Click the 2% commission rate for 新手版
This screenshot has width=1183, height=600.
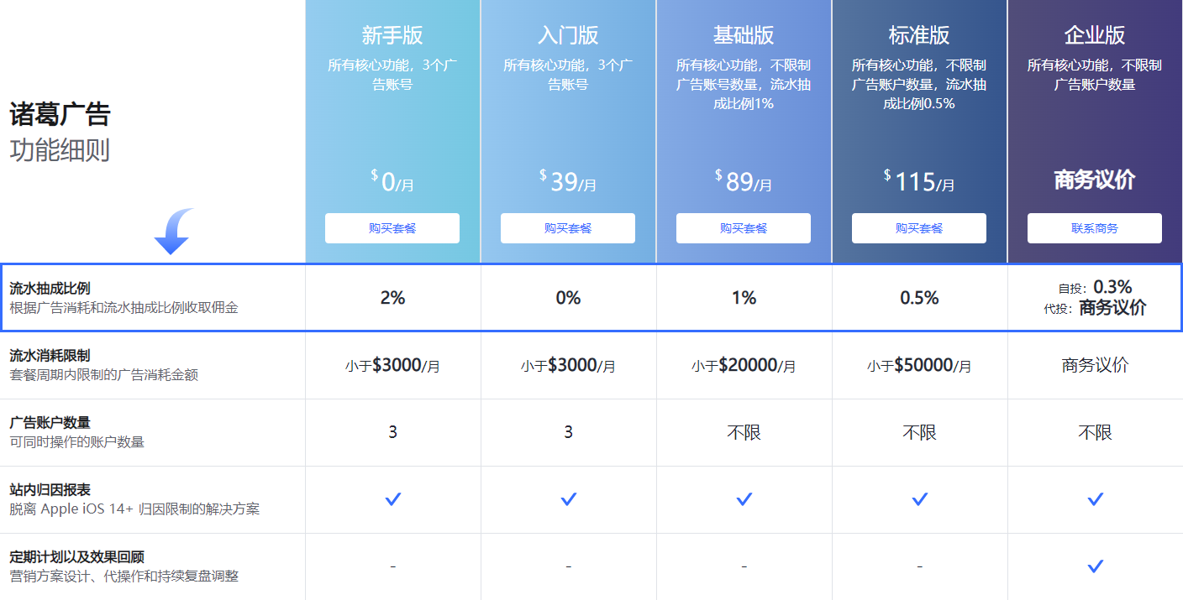[392, 298]
